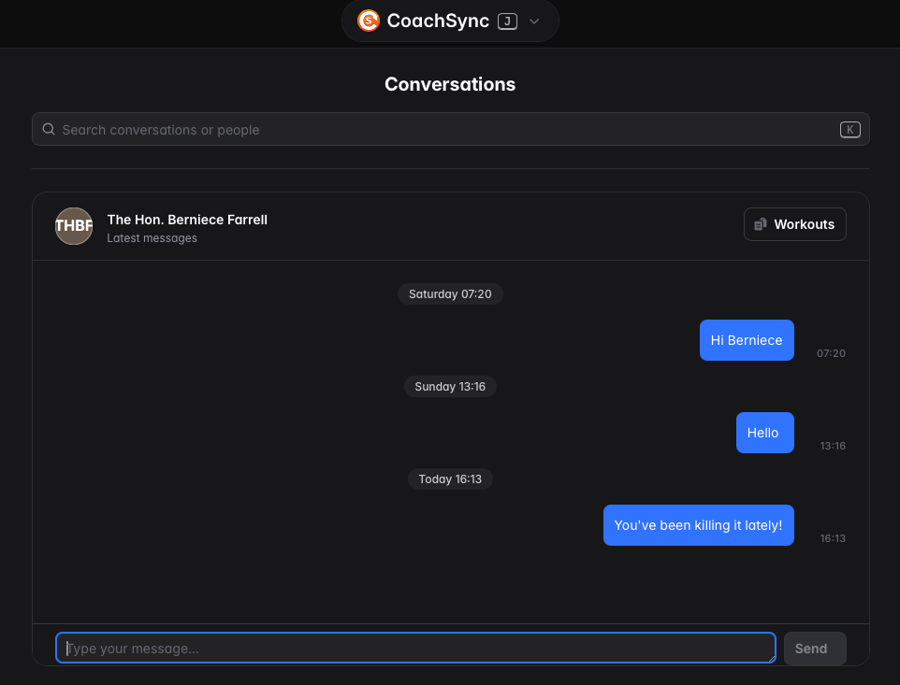
Task: Select the Sunday 13:16 date separator
Action: [450, 386]
